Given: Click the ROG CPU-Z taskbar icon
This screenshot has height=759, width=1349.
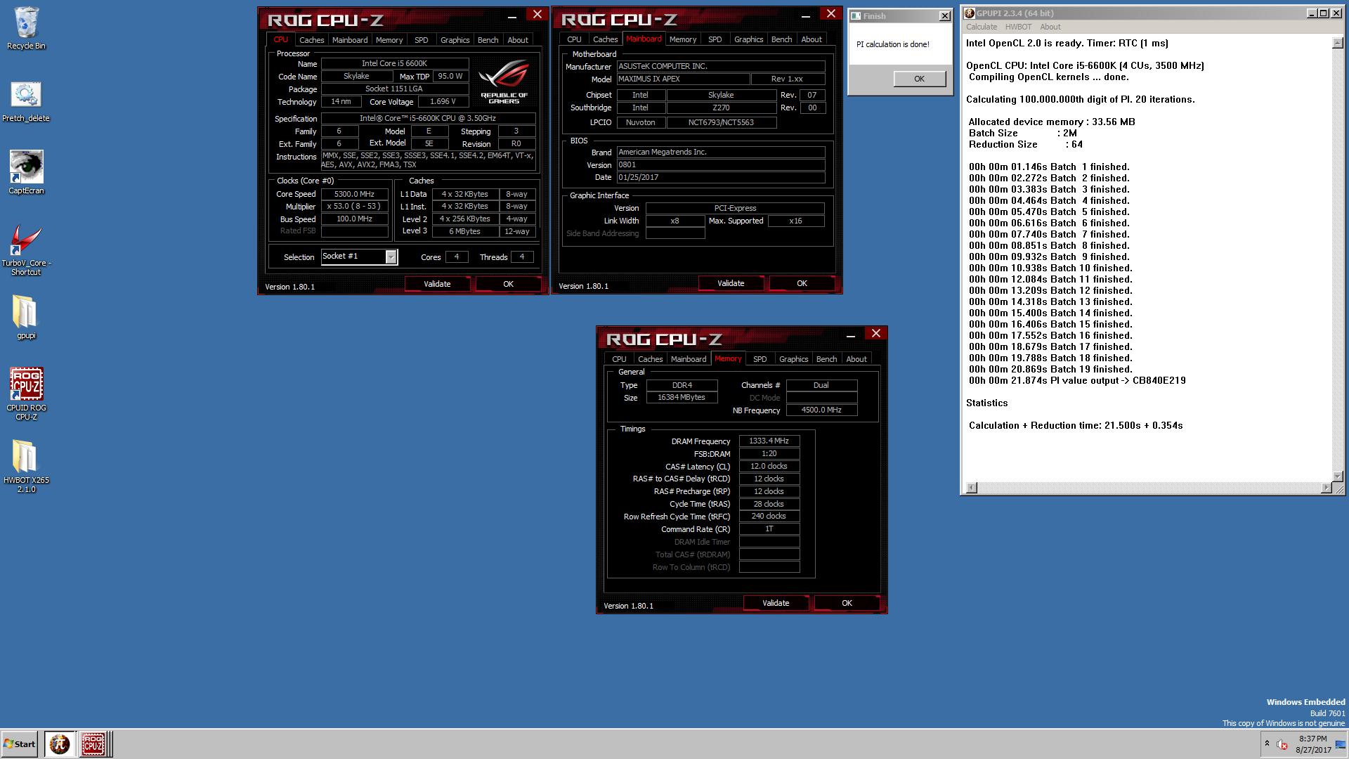Looking at the screenshot, I should pos(93,744).
